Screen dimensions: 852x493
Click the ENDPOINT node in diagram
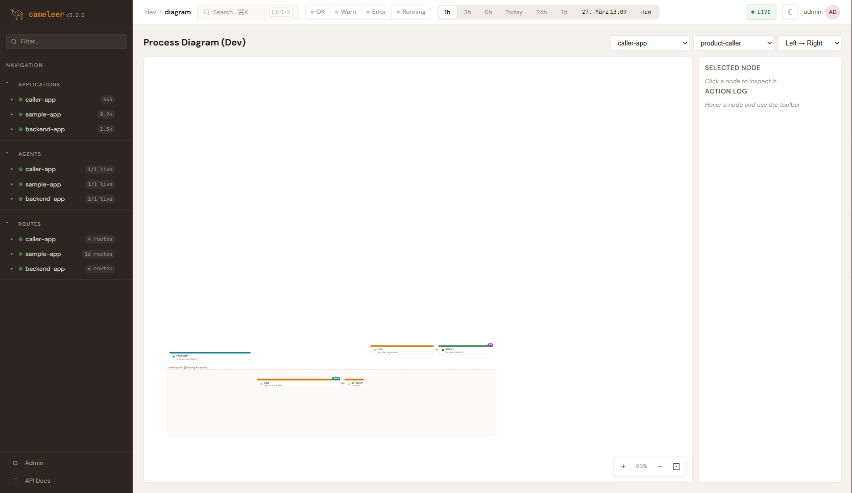210,357
